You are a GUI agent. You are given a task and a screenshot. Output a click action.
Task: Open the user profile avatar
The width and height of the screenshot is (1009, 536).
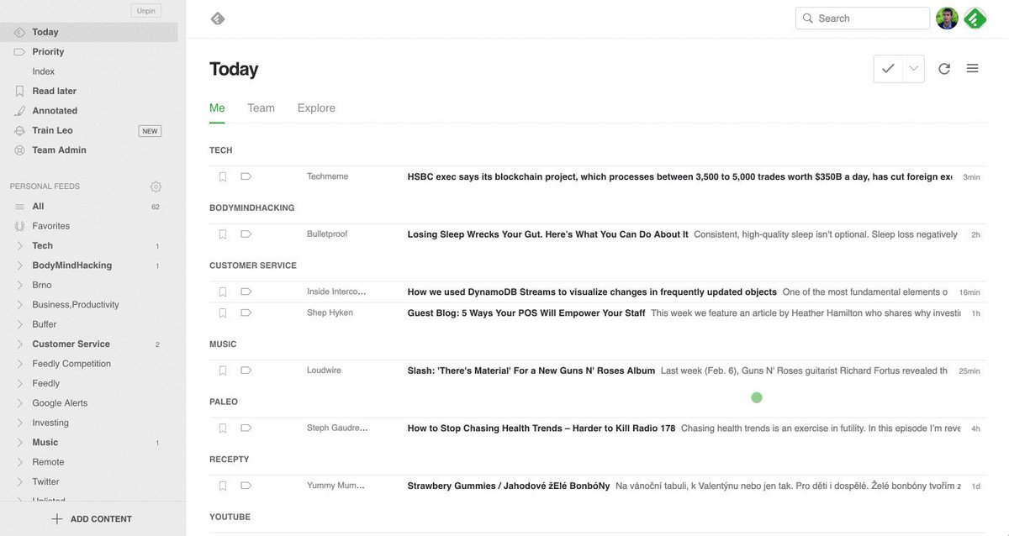click(x=947, y=18)
